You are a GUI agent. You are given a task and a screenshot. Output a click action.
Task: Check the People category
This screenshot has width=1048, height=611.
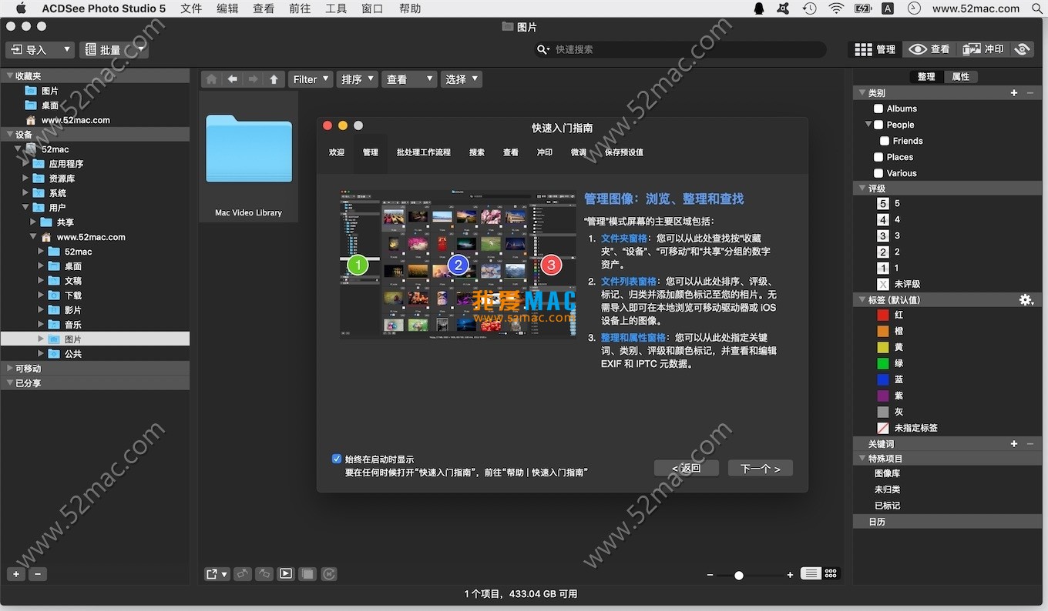(878, 125)
